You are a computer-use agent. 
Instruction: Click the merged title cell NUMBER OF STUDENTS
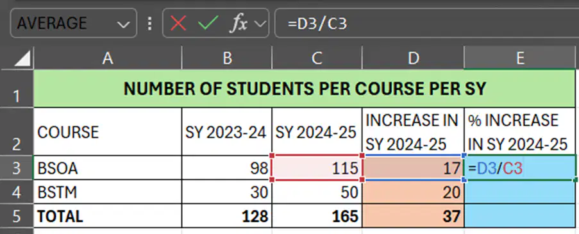click(x=305, y=88)
